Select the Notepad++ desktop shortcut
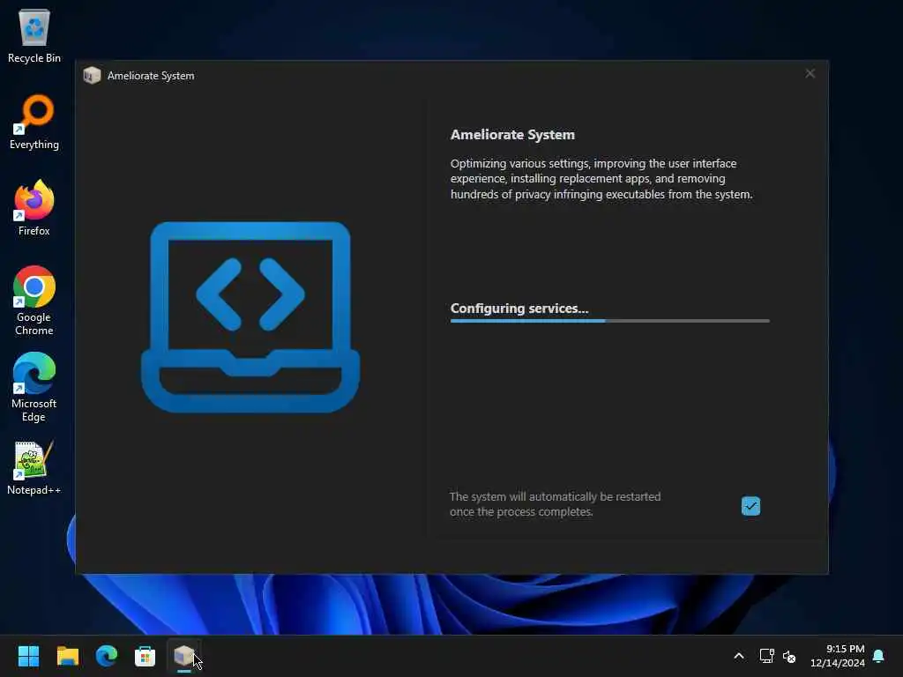The width and height of the screenshot is (903, 677). pyautogui.click(x=34, y=467)
